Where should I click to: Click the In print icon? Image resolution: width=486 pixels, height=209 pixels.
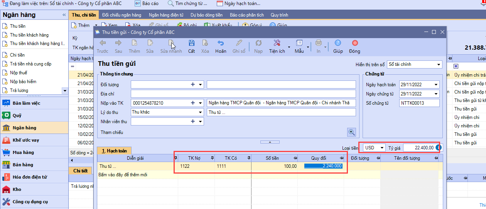pos(319,43)
